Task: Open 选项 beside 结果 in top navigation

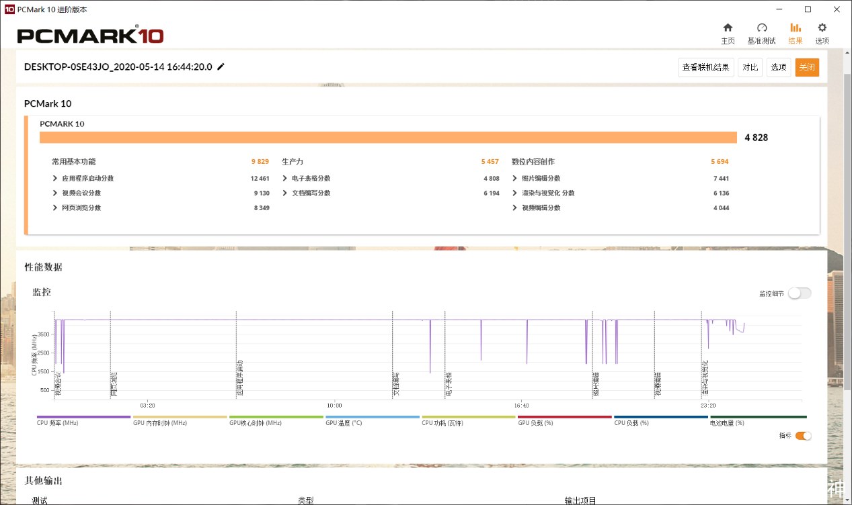Action: coord(822,34)
